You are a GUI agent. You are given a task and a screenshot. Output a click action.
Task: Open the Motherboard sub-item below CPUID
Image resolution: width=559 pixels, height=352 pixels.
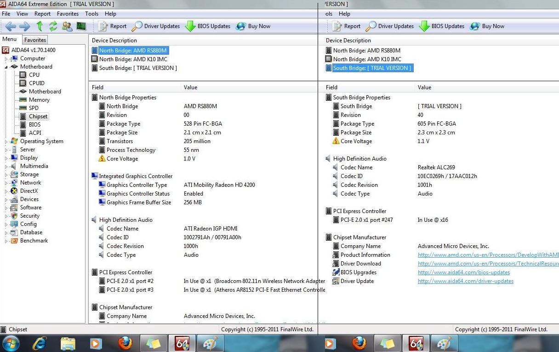click(45, 92)
